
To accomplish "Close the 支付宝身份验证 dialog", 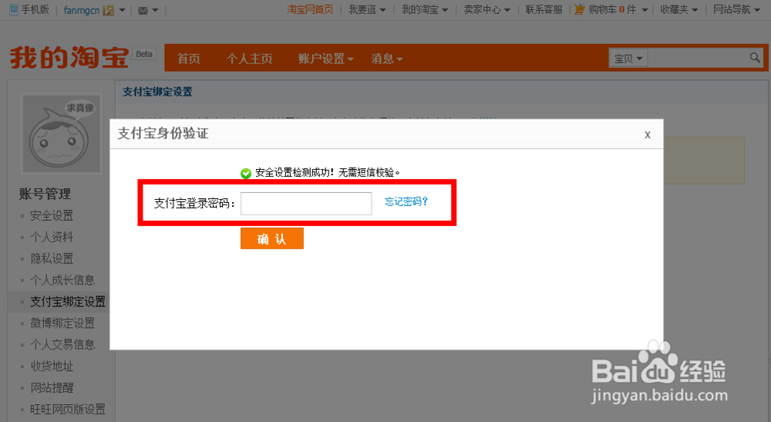I will (x=648, y=134).
